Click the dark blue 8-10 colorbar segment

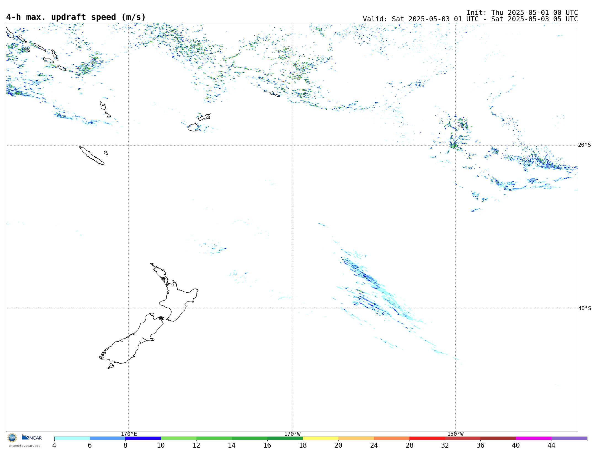pos(143,439)
